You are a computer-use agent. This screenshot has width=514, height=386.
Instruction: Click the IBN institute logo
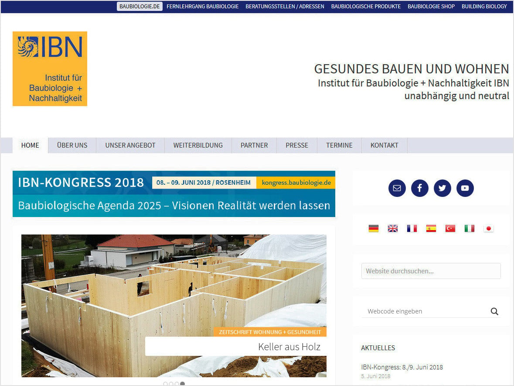[50, 69]
